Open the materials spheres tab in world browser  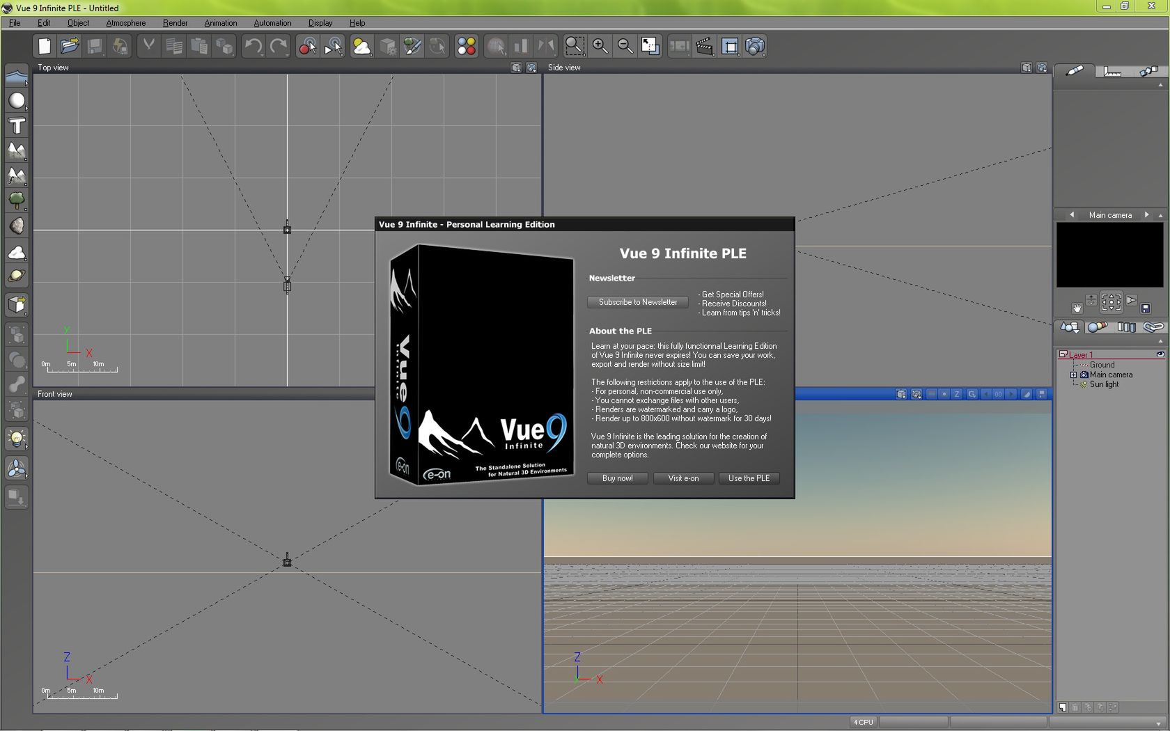point(1098,327)
